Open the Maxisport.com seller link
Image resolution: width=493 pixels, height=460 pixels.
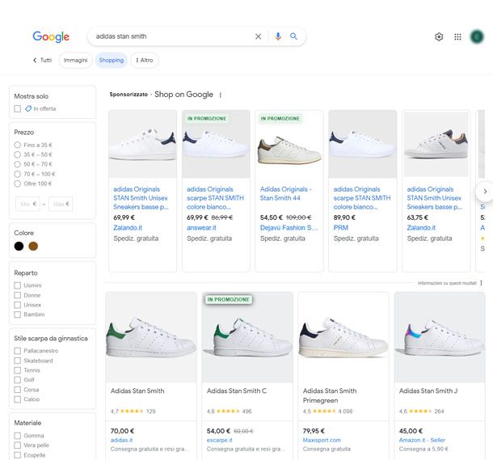(x=322, y=440)
